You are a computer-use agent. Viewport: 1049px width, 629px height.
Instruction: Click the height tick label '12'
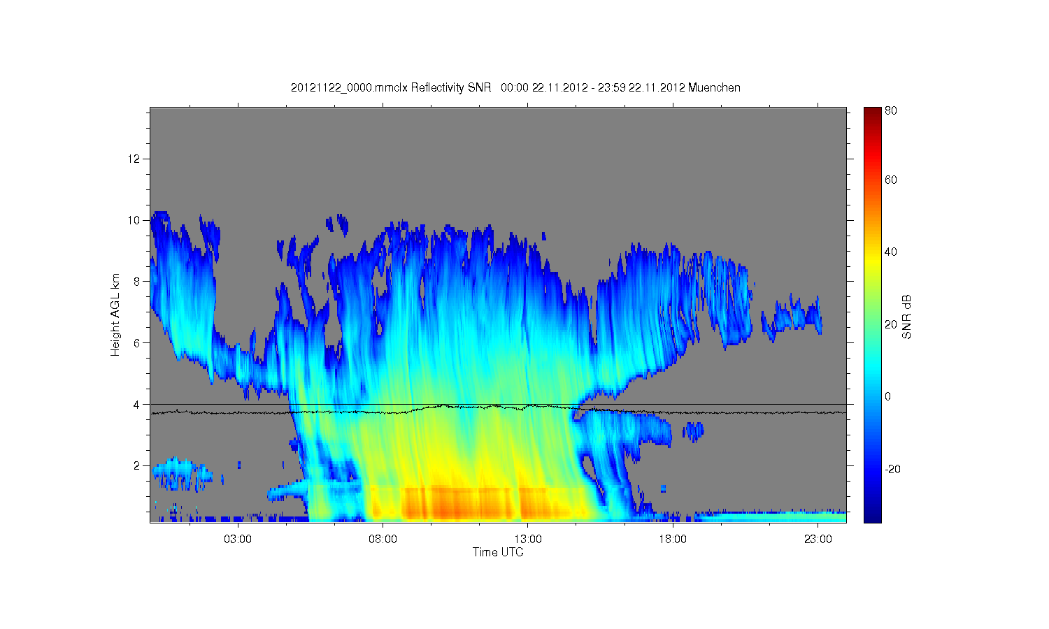coord(135,159)
